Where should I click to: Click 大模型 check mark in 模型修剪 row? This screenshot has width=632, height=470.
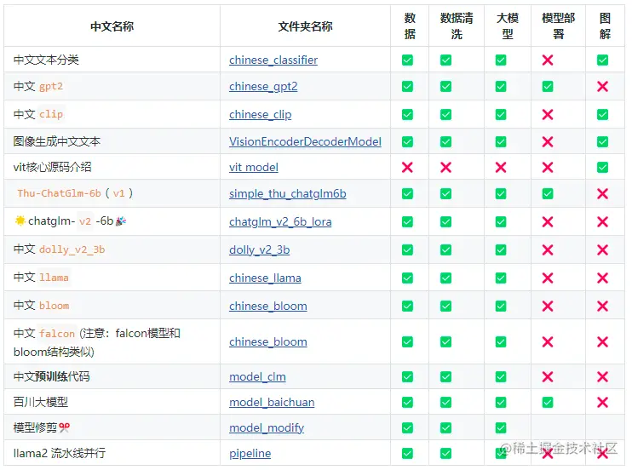point(501,427)
